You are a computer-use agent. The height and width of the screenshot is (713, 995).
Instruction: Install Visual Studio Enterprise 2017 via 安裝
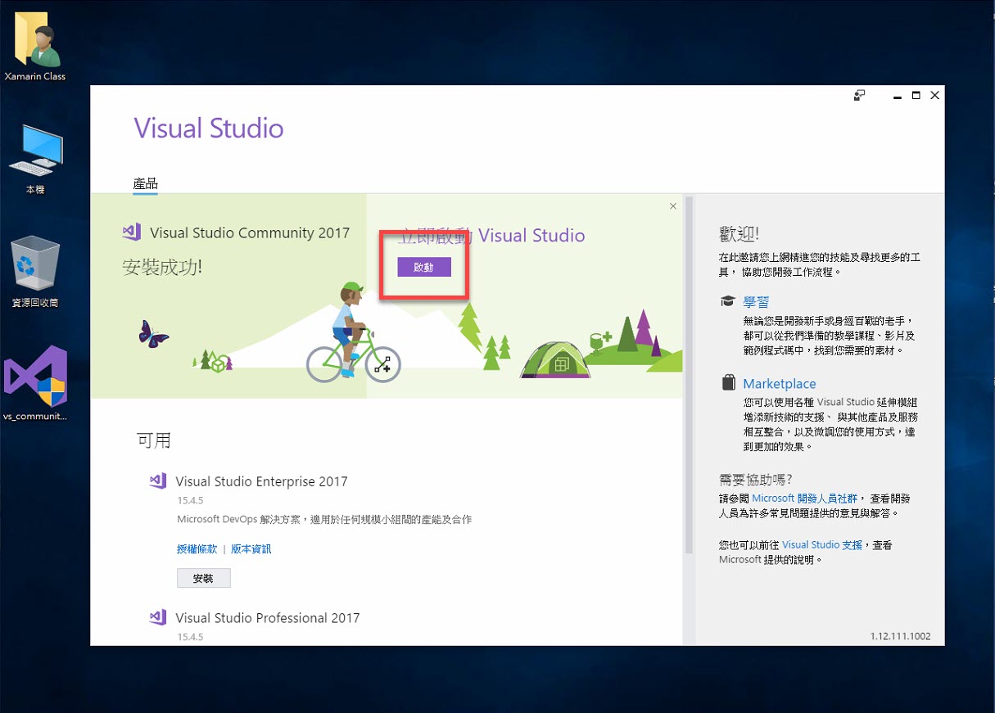pos(204,578)
